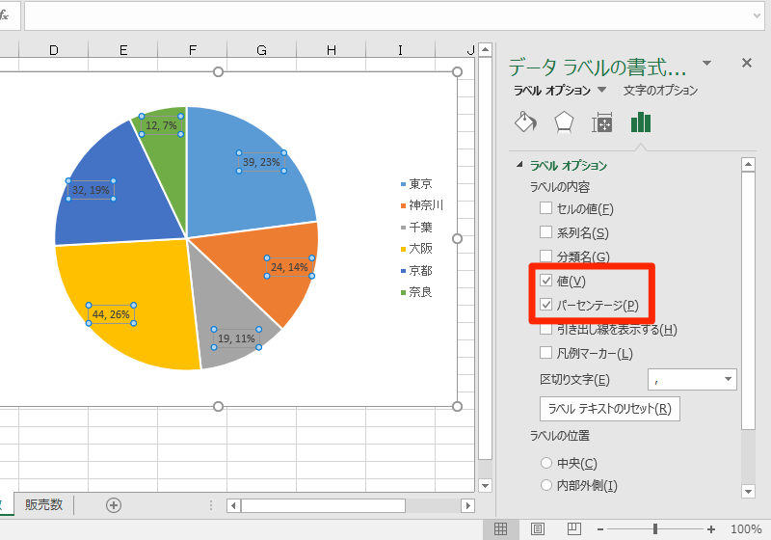Select column D header
Image resolution: width=771 pixels, height=540 pixels.
point(54,50)
